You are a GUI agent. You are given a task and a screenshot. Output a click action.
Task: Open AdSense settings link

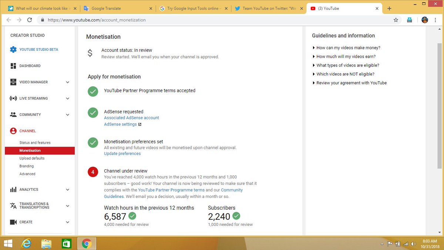pyautogui.click(x=120, y=124)
